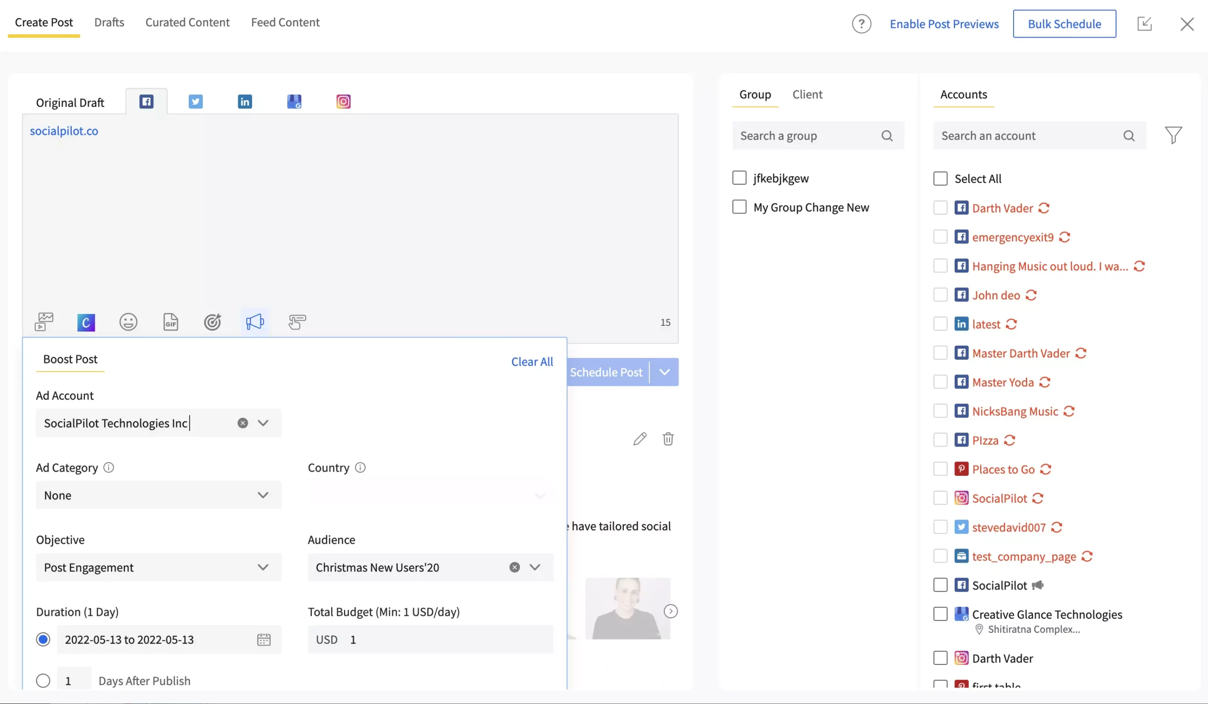This screenshot has width=1208, height=704.
Task: Open the Create Post tab
Action: [43, 22]
